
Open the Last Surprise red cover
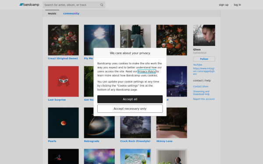(x=63, y=81)
